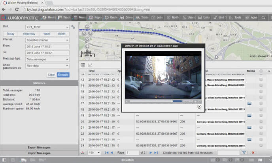Close the video popup with the X icon
Image resolution: width=272 pixels, height=163 pixels.
coord(199,107)
